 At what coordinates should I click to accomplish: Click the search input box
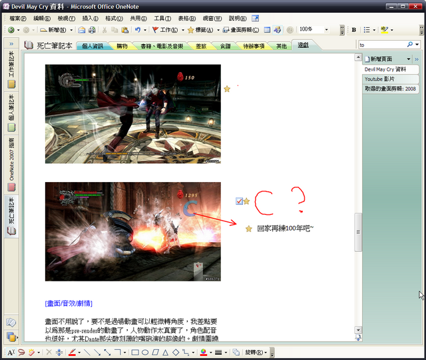(383, 45)
